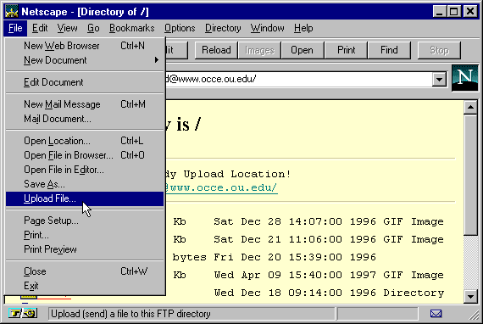The image size is (483, 324).
Task: Choose Open Location... entry
Action: (x=85, y=141)
